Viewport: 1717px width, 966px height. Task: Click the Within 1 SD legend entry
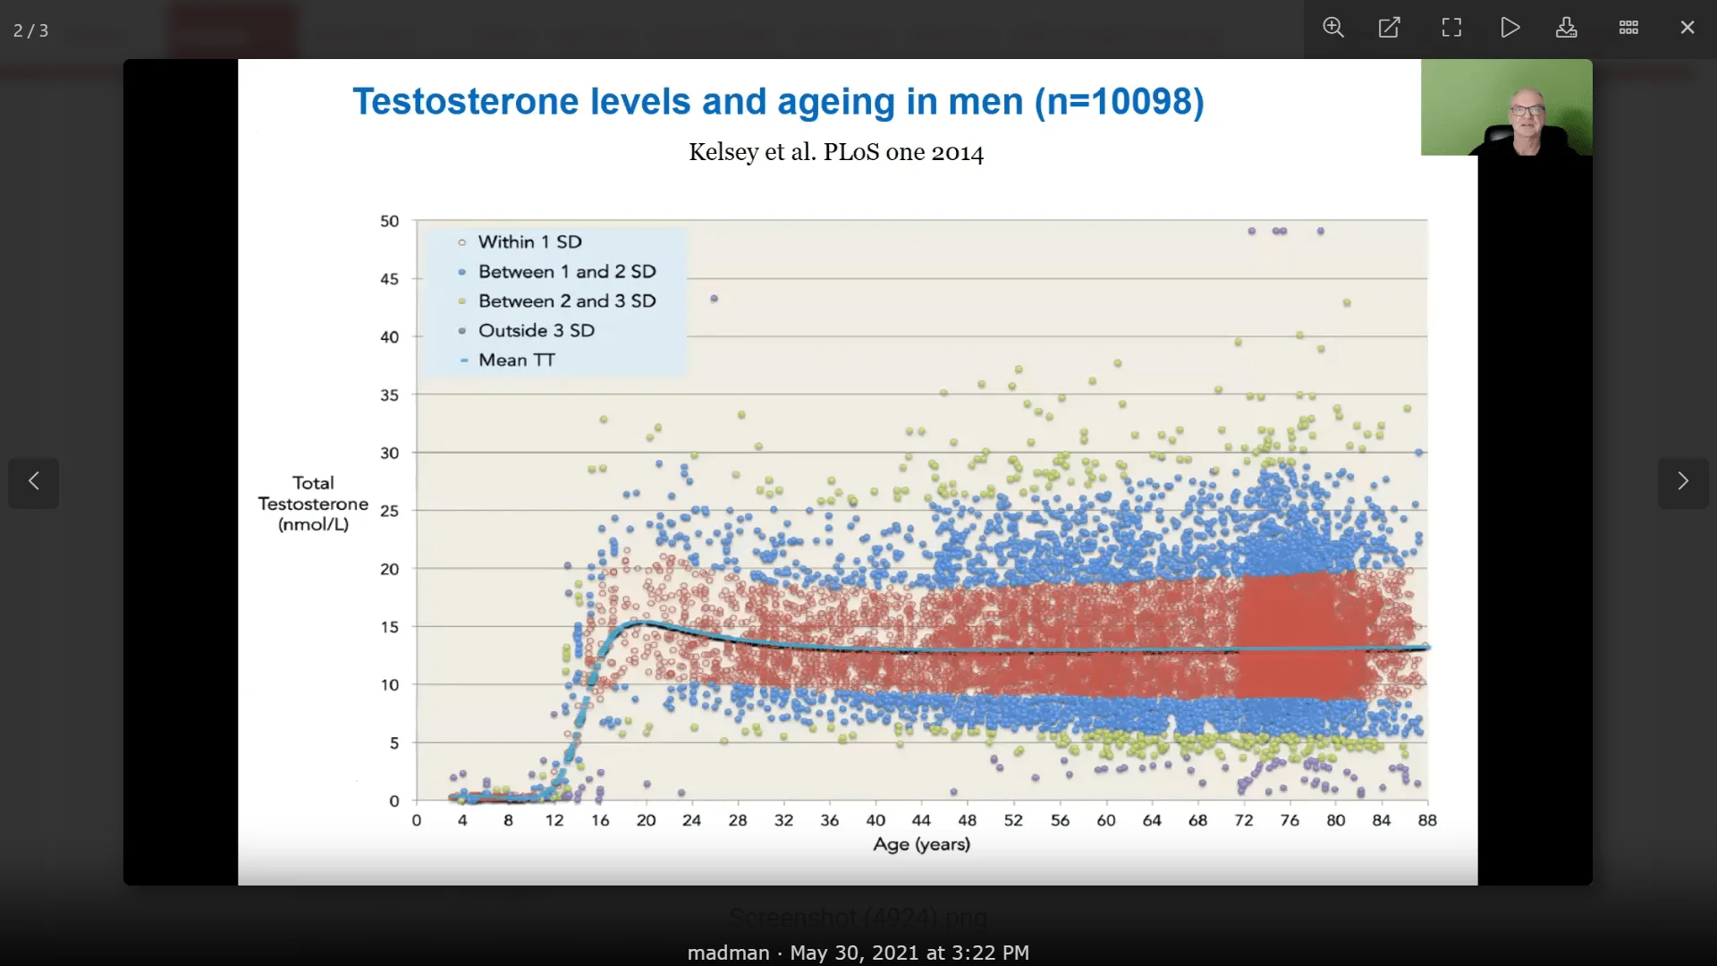[529, 242]
